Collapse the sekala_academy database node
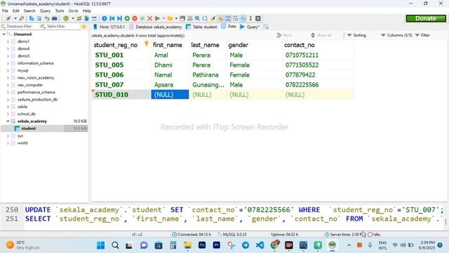The height and width of the screenshot is (253, 449). (8, 121)
